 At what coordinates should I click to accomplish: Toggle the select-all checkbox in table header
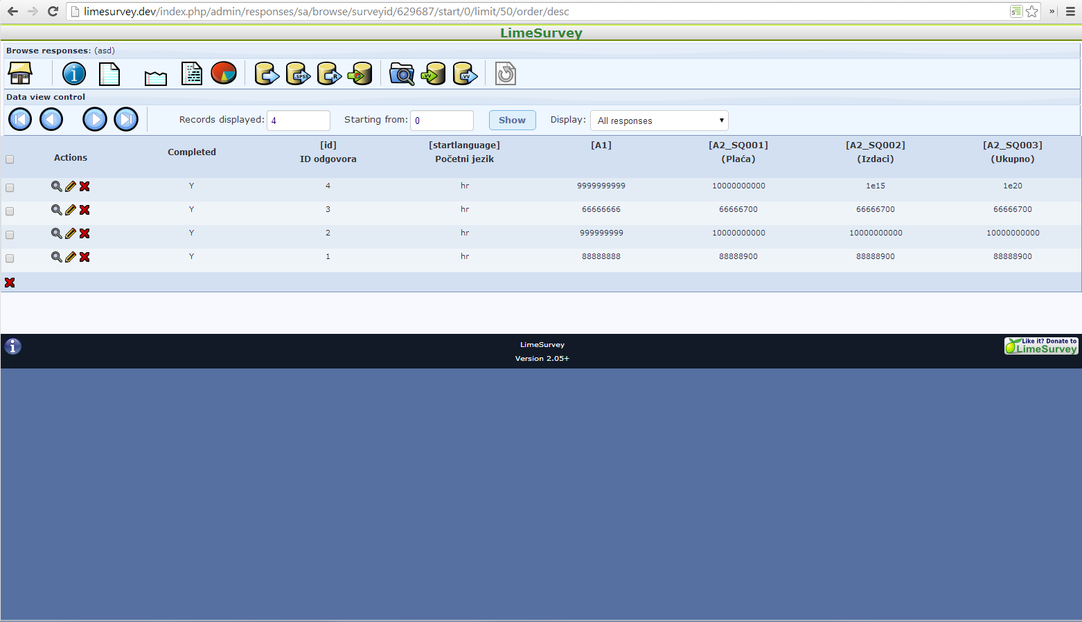point(10,159)
